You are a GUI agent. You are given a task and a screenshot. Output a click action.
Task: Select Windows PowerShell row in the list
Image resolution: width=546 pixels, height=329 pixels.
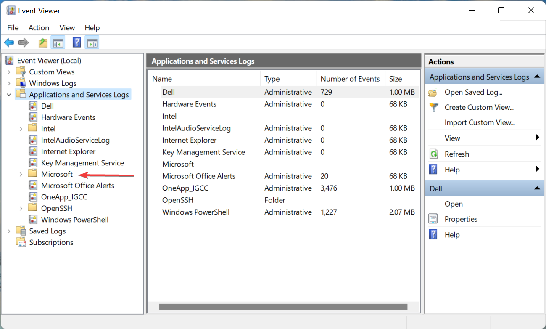196,212
